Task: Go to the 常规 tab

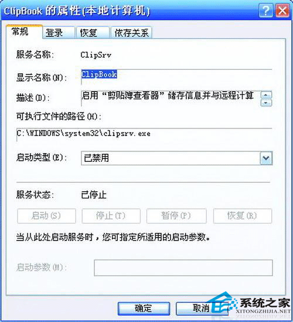Action: tap(24, 32)
